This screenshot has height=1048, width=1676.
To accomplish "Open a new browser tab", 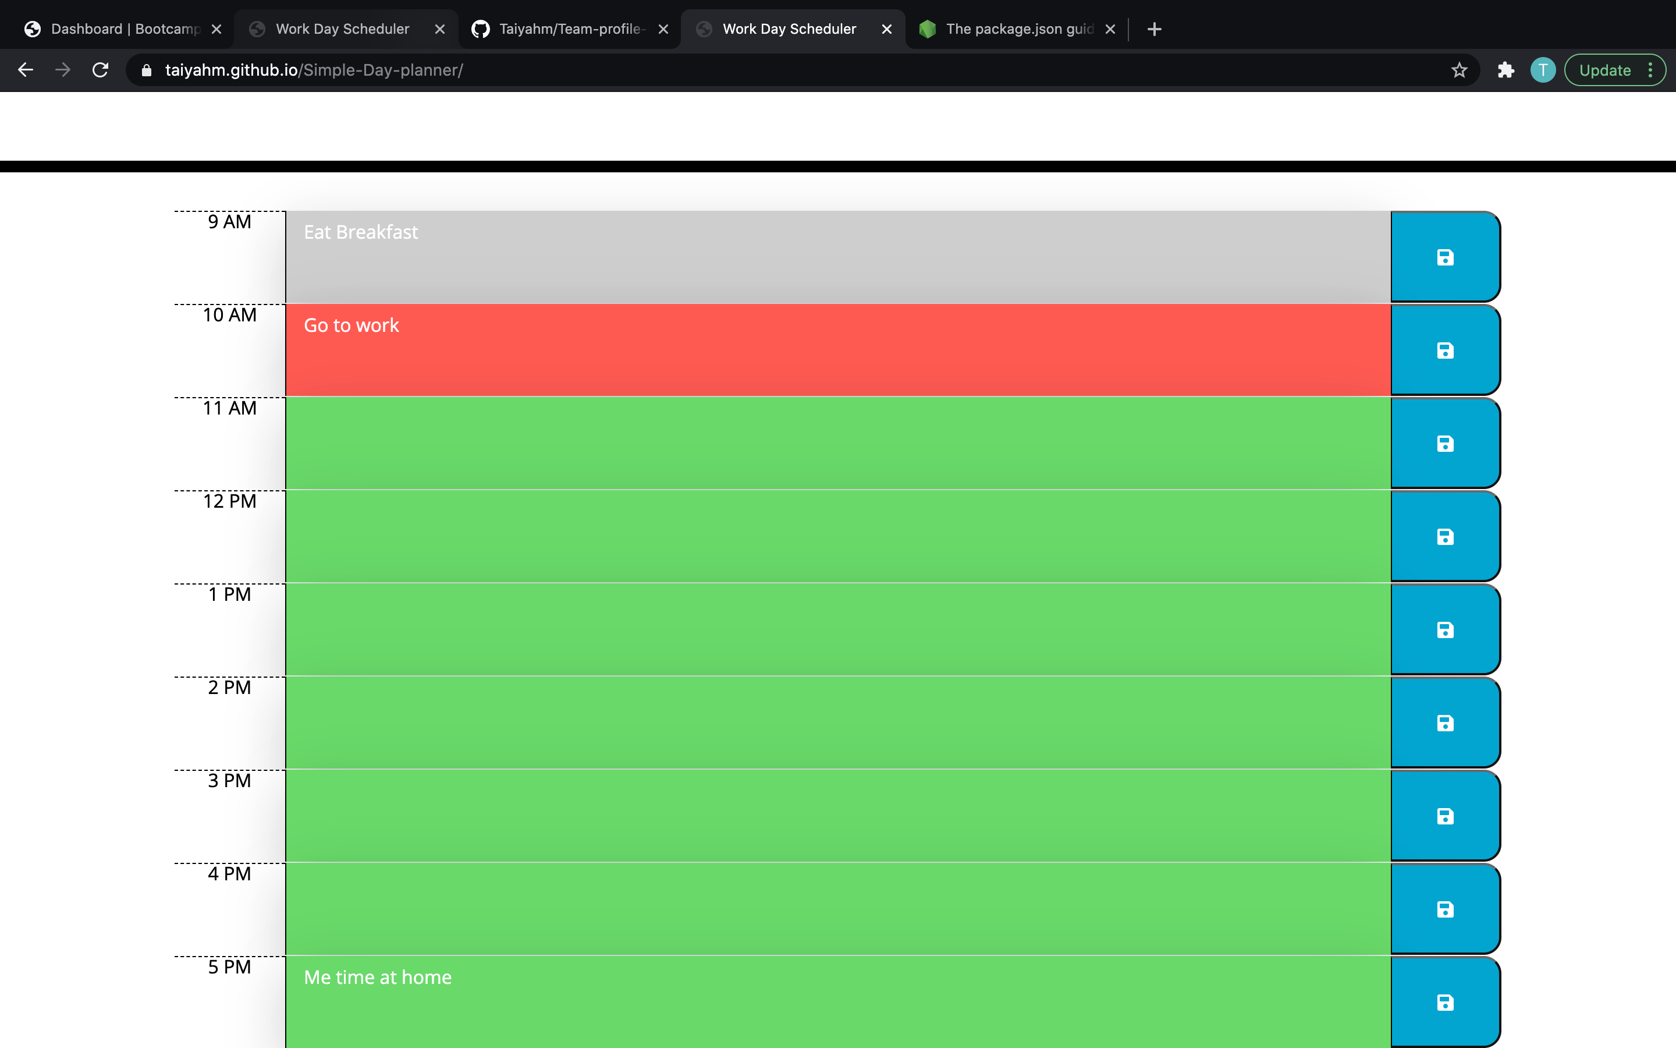I will (x=1154, y=29).
